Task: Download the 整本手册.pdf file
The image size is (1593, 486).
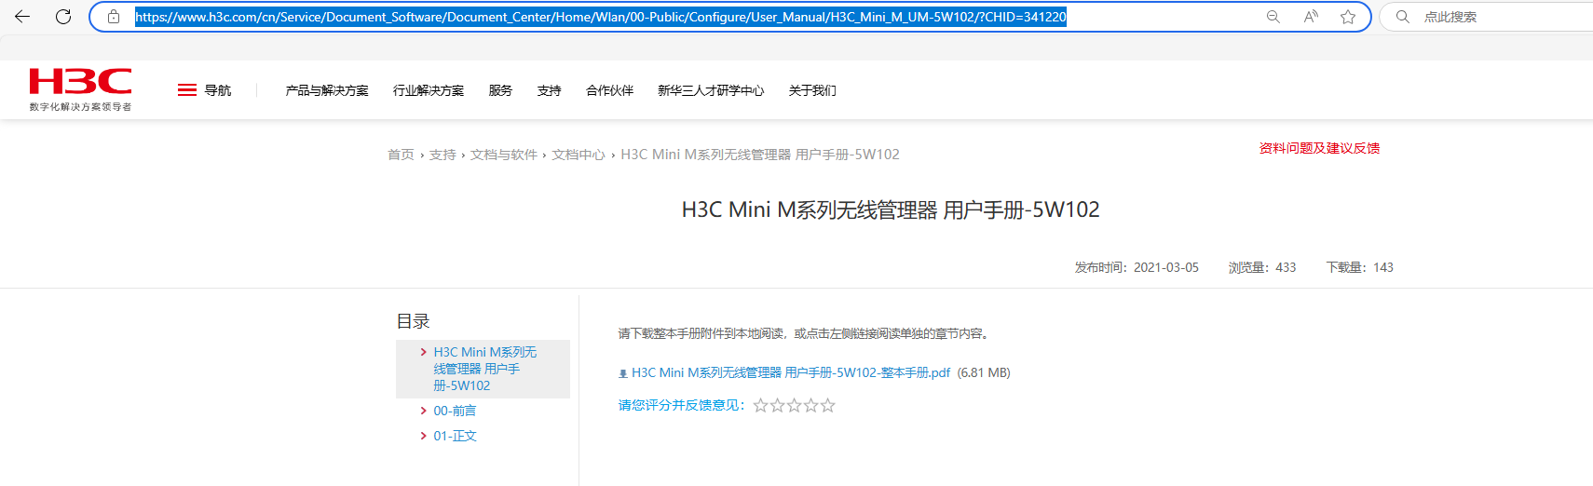Action: click(791, 372)
